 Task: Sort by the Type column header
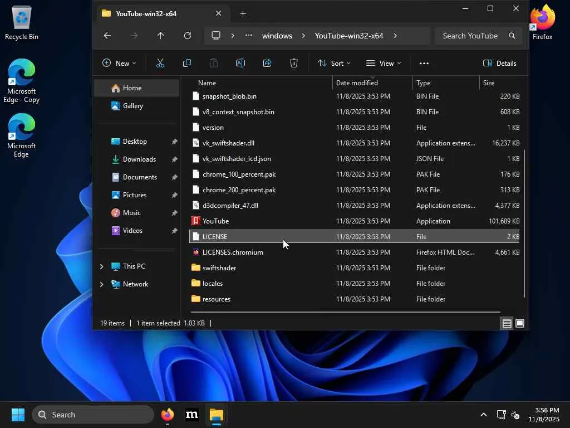click(446, 83)
